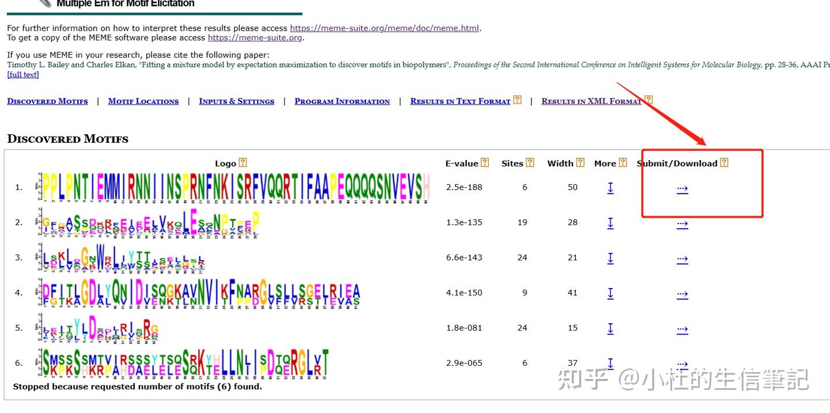830x413 pixels.
Task: Click the help icon next to Logo header
Action: click(x=243, y=162)
